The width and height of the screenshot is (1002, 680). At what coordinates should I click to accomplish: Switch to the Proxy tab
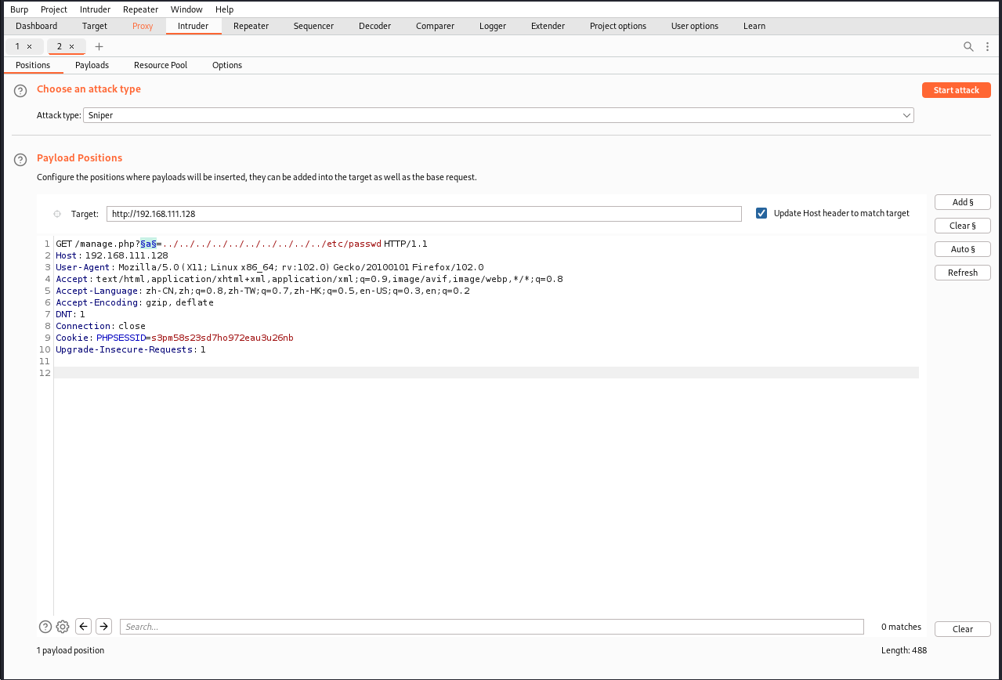pos(143,26)
